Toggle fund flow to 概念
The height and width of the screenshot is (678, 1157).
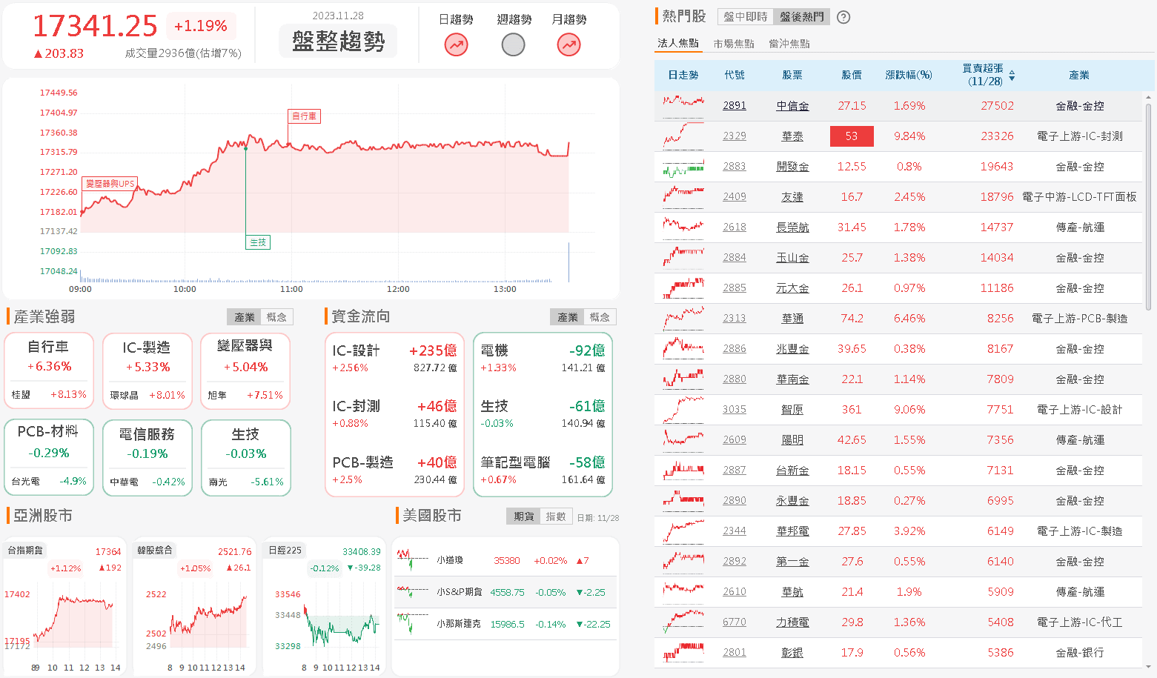[600, 317]
